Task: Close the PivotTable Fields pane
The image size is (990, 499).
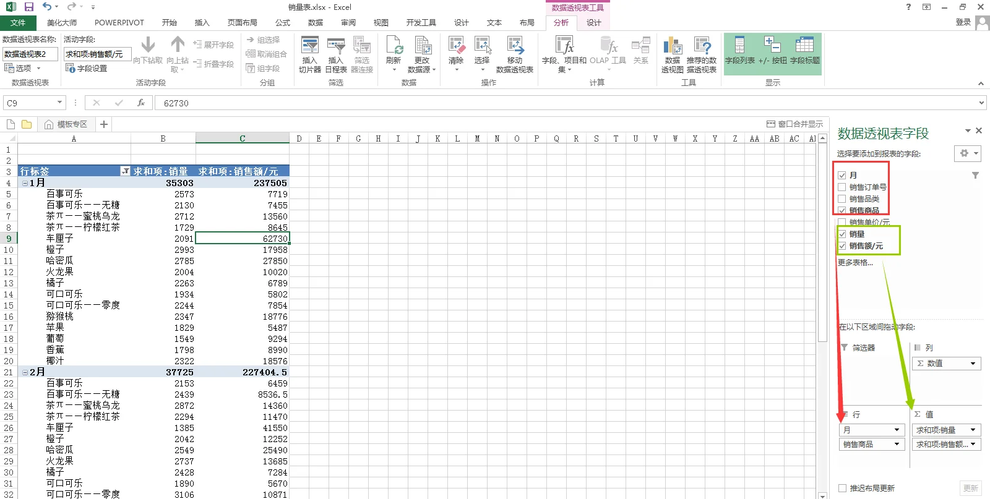Action: 979,130
